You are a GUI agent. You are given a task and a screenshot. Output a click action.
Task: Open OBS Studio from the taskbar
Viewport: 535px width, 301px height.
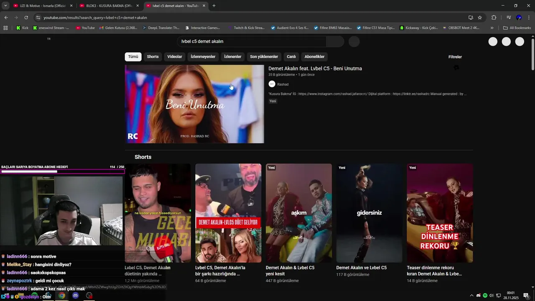click(x=89, y=296)
